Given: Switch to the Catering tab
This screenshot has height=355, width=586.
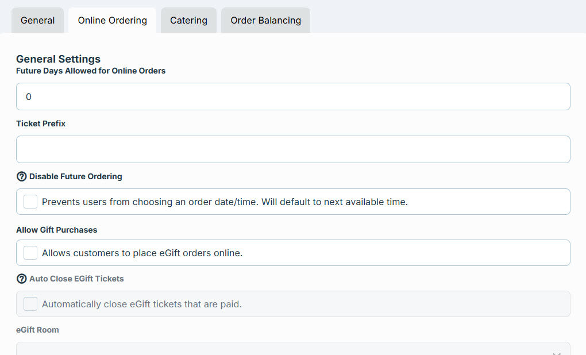Looking at the screenshot, I should click(189, 20).
